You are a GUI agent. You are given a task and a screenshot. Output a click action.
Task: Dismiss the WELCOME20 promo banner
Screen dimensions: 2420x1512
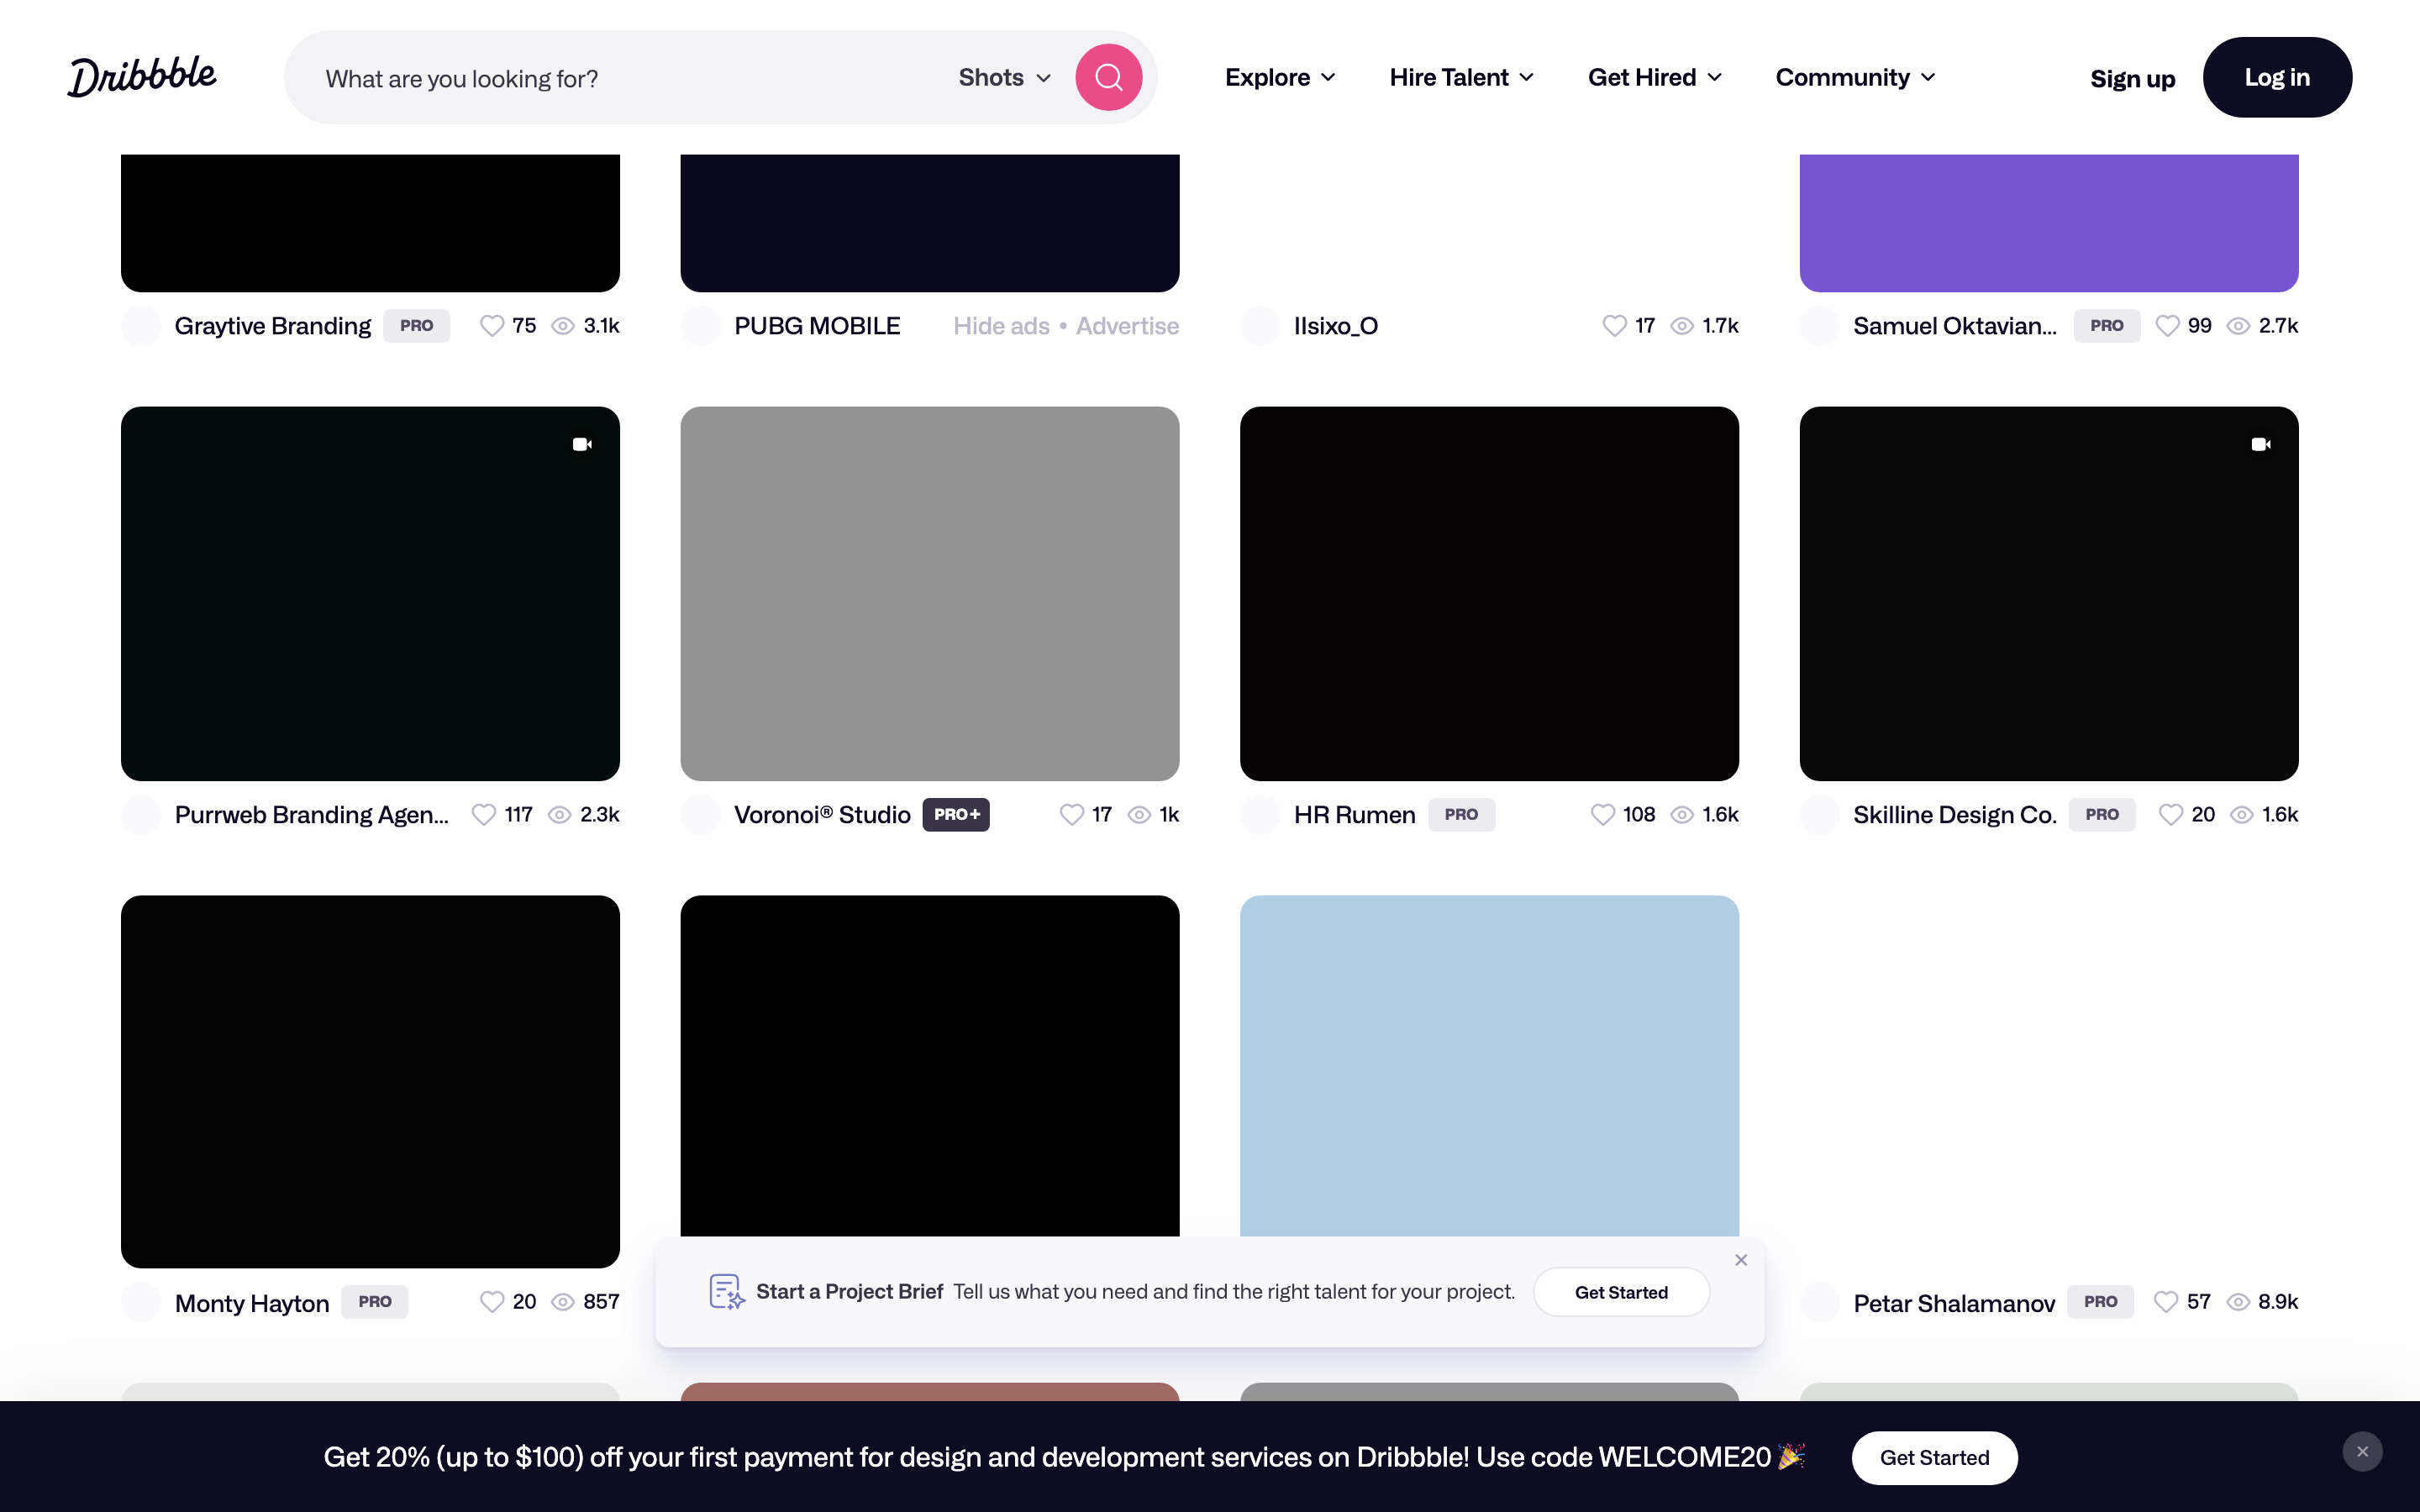2362,1452
